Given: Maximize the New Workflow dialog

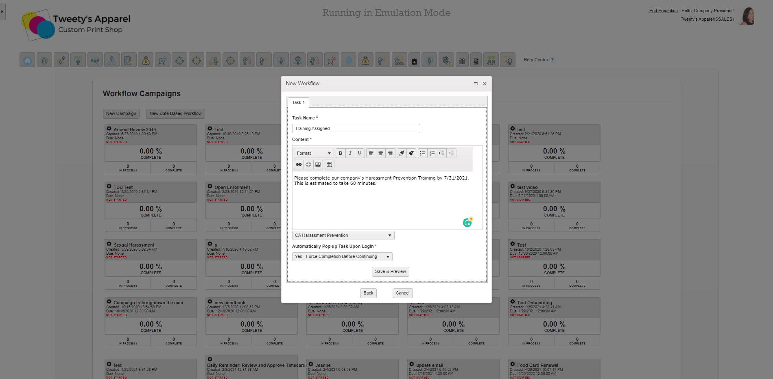Looking at the screenshot, I should tap(476, 84).
